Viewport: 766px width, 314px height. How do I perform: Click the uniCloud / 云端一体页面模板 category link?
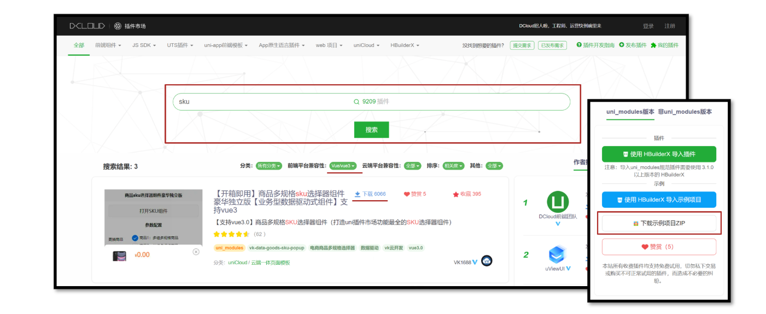pyautogui.click(x=259, y=263)
